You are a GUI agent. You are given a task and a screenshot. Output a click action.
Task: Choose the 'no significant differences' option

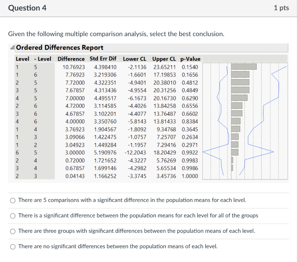tap(13, 247)
